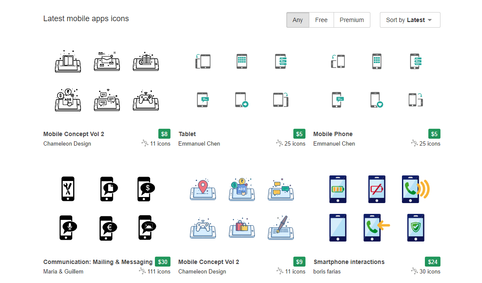Screen dimensions: 482x283
Task: Switch to the Free filter tab
Action: coord(321,19)
